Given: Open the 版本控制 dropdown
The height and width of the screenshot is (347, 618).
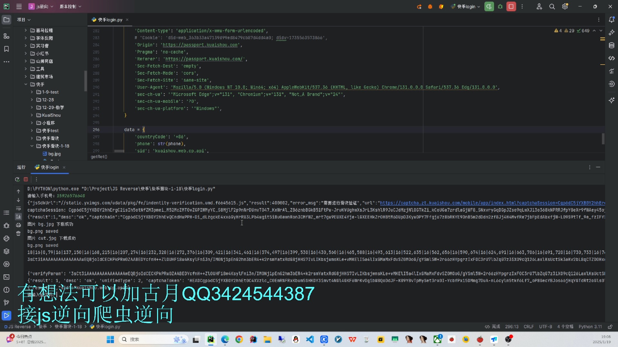Looking at the screenshot, I should click(x=70, y=6).
